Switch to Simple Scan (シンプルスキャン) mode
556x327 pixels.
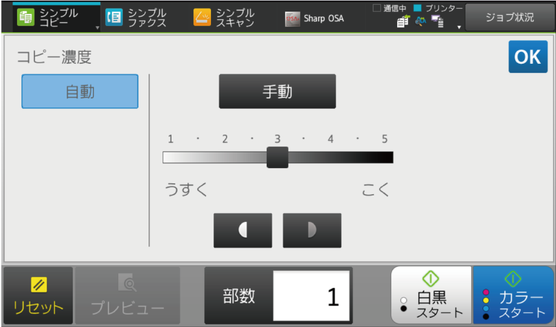pos(224,18)
